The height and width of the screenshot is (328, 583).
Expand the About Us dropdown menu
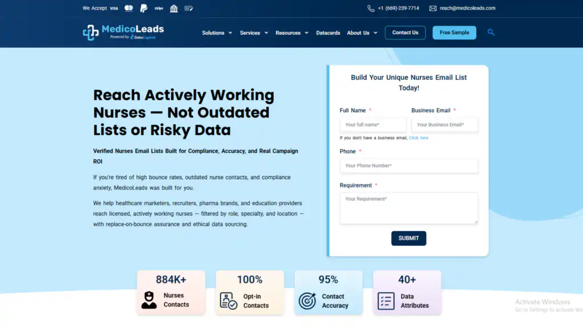(x=362, y=32)
